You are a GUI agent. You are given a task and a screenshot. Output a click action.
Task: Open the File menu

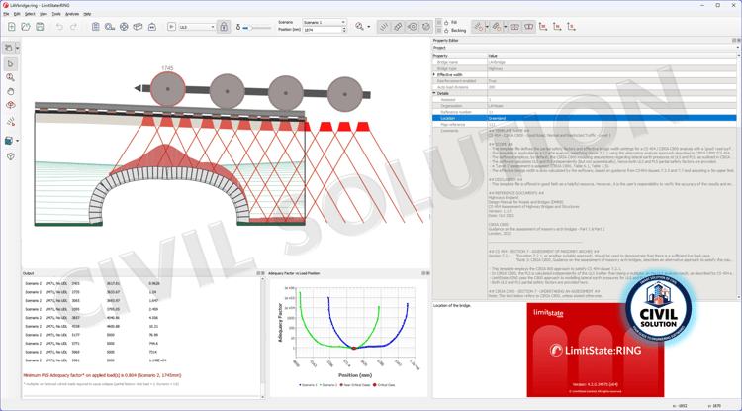(x=6, y=14)
